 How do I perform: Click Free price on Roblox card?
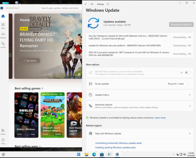click(33, 134)
